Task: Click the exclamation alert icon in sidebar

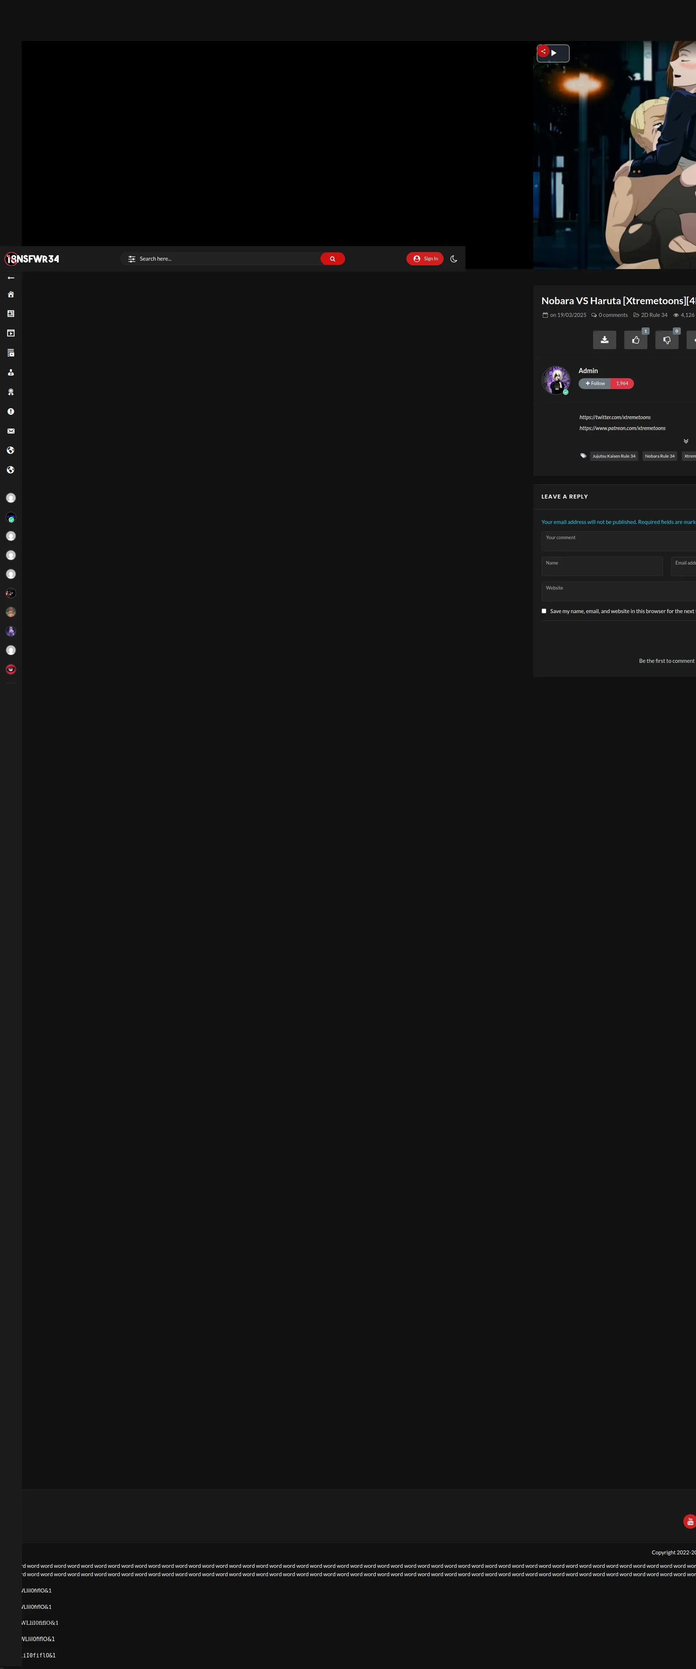Action: pos(11,412)
